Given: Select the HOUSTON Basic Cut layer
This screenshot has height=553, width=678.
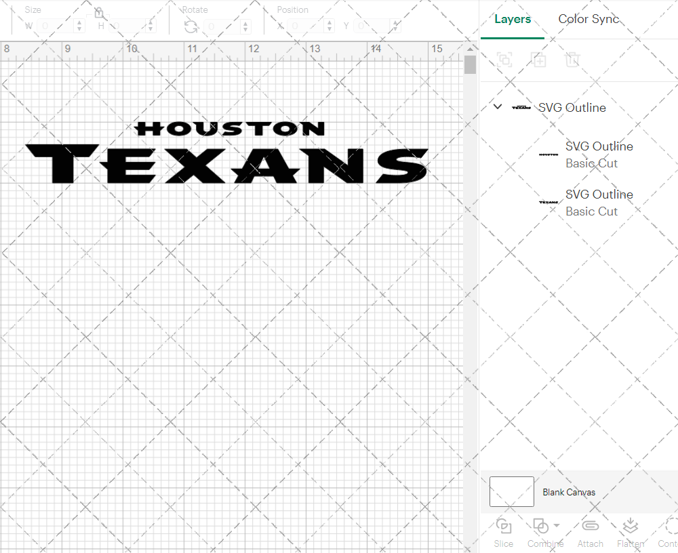Looking at the screenshot, I should point(599,155).
